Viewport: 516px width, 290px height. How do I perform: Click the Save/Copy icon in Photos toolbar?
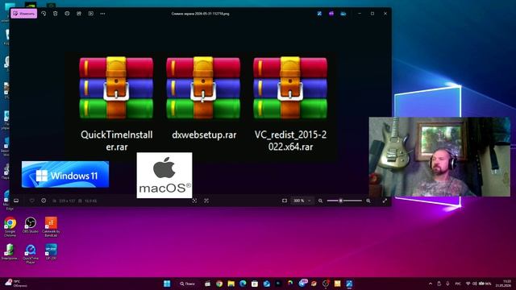(x=79, y=14)
